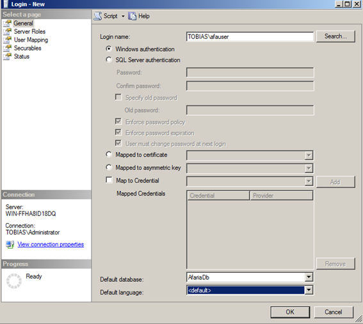Open the Server Roles page
Screen dimensions: 363x324
coord(29,31)
